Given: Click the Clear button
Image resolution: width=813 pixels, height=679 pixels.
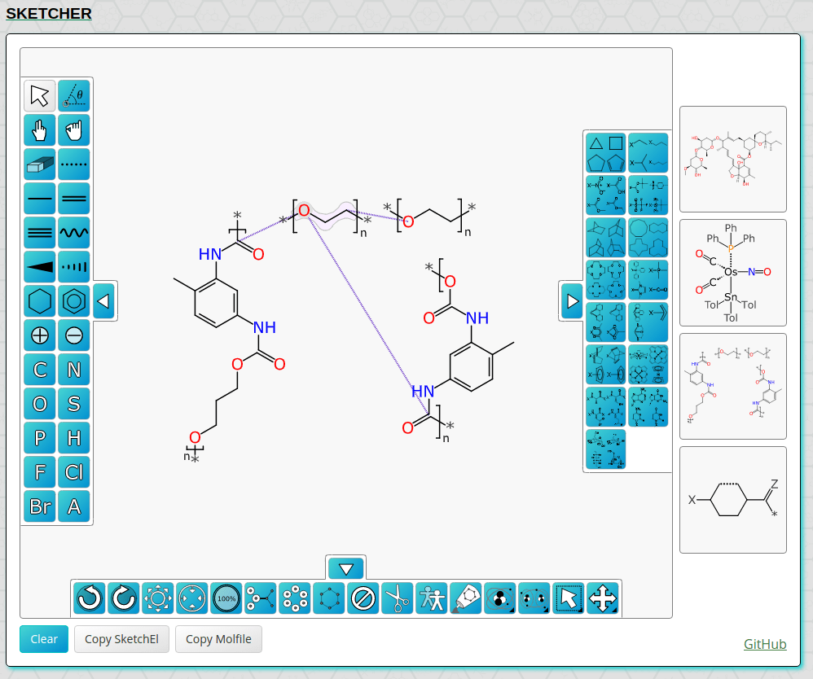Looking at the screenshot, I should tap(44, 639).
